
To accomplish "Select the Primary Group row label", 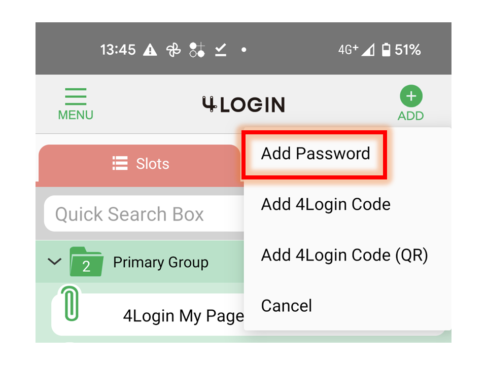I will 161,263.
